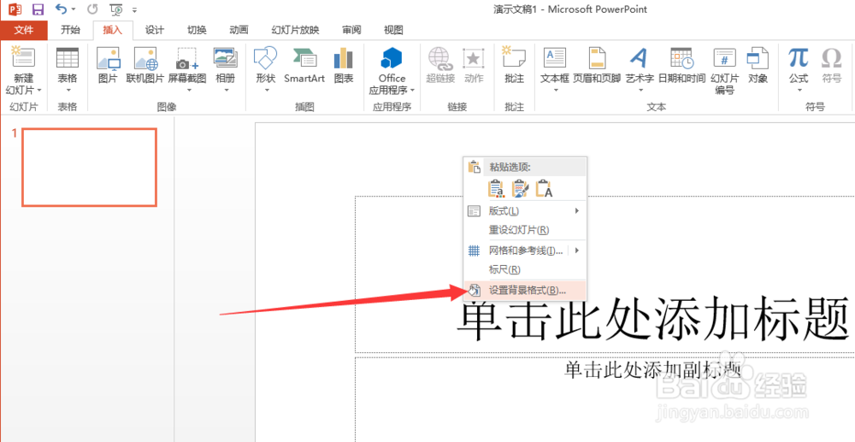
Task: Click the Redo icon in title bar
Action: tap(92, 9)
